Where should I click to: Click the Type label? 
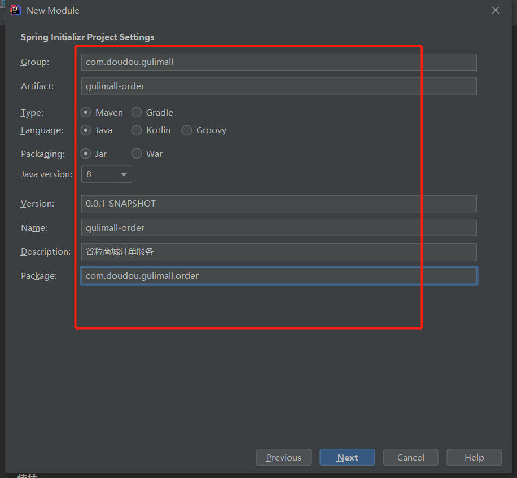click(x=32, y=113)
